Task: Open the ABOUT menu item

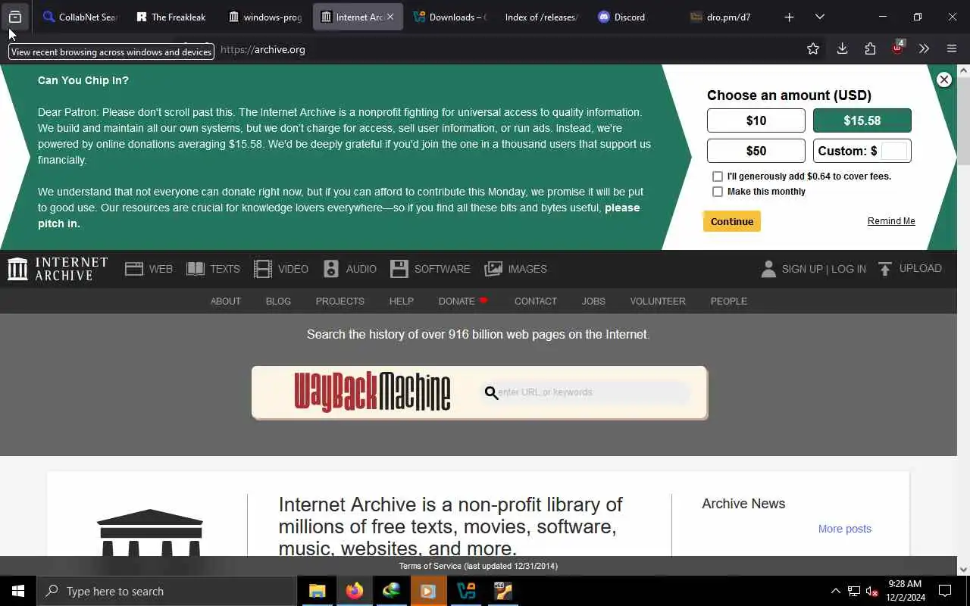Action: (x=226, y=301)
